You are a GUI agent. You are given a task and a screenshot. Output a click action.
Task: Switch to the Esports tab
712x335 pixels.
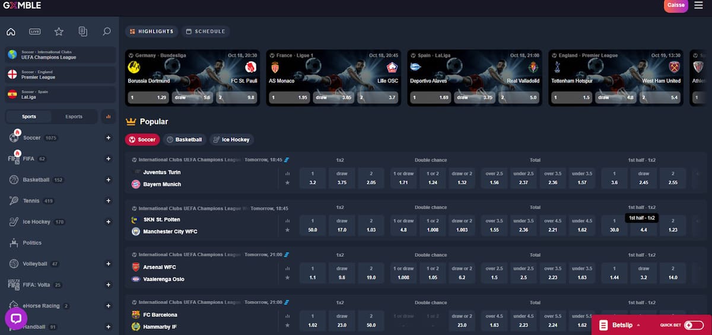74,117
